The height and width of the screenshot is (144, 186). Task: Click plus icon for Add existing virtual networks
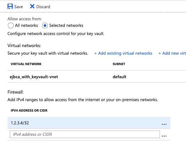tap(95, 53)
